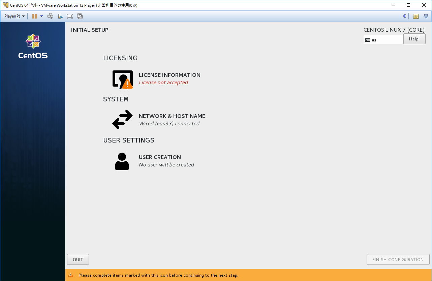
Task: Click the 'Please complete items marked' warning message
Action: 158,275
